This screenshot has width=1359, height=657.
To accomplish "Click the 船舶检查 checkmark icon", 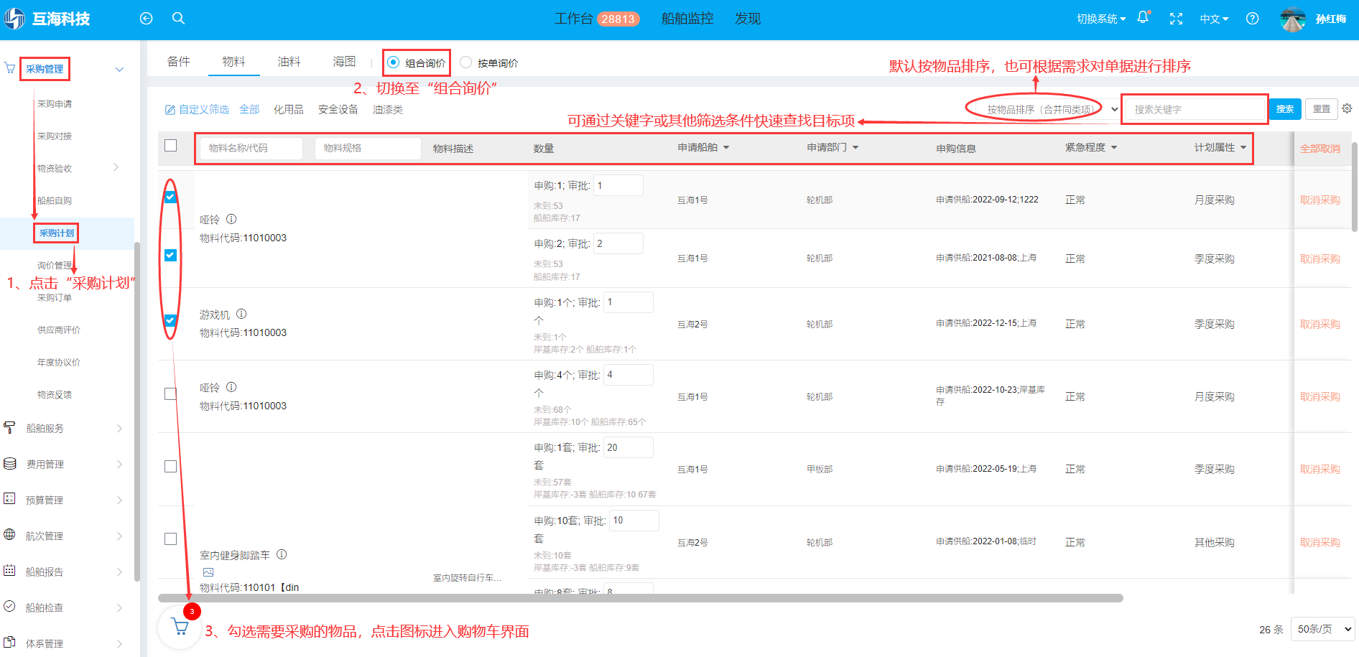I will tap(9, 607).
